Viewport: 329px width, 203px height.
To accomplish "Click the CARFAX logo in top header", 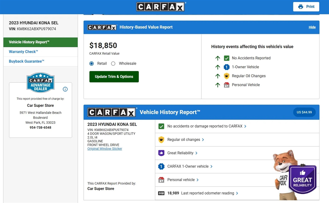I will pyautogui.click(x=160, y=7).
